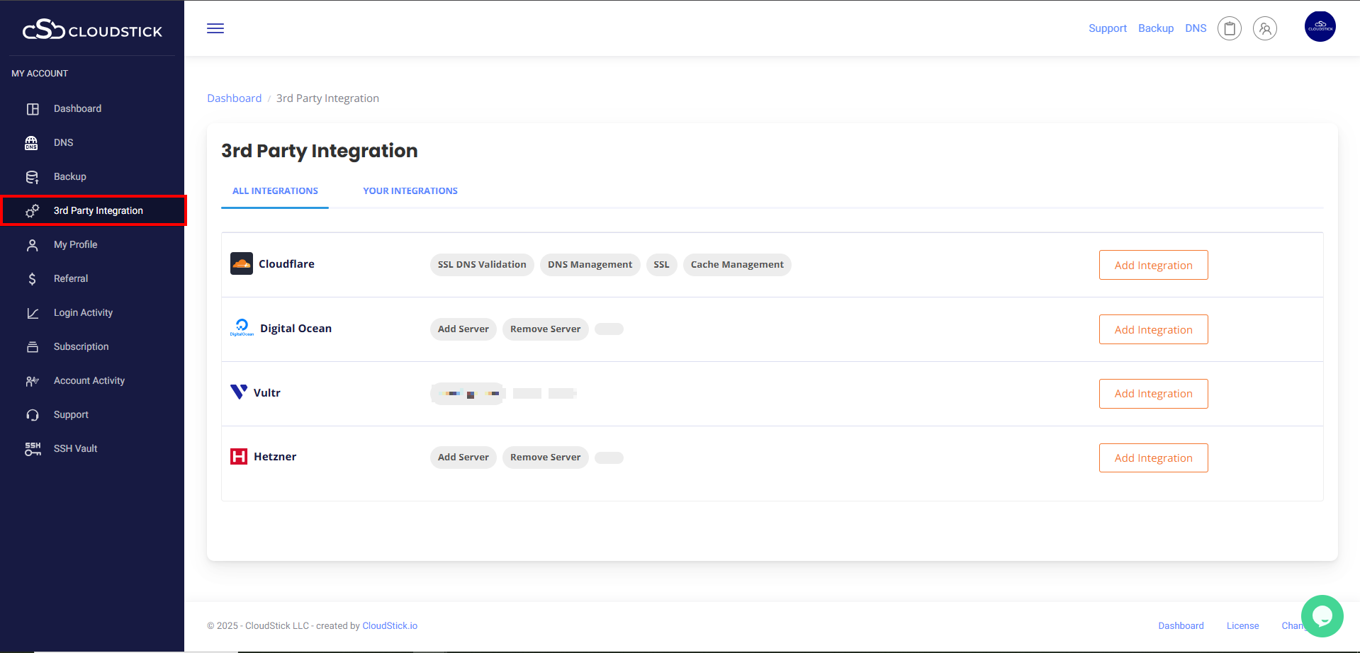This screenshot has height=653, width=1360.
Task: Click the Cloudflare logo icon
Action: point(242,263)
